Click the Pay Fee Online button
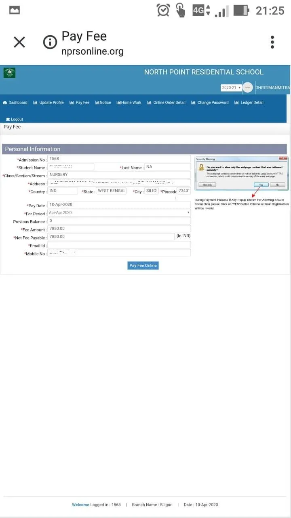 (143, 265)
